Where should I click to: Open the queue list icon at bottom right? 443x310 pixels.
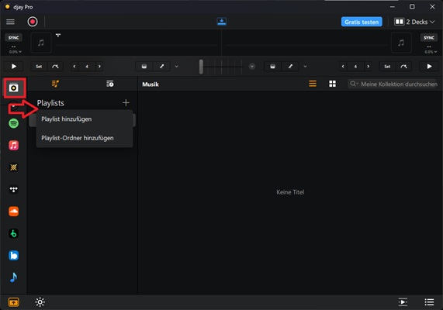(x=429, y=302)
